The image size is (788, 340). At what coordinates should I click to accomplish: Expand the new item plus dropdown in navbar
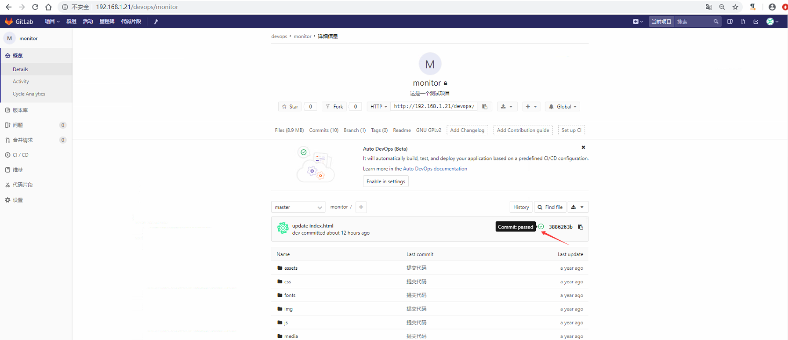(638, 22)
